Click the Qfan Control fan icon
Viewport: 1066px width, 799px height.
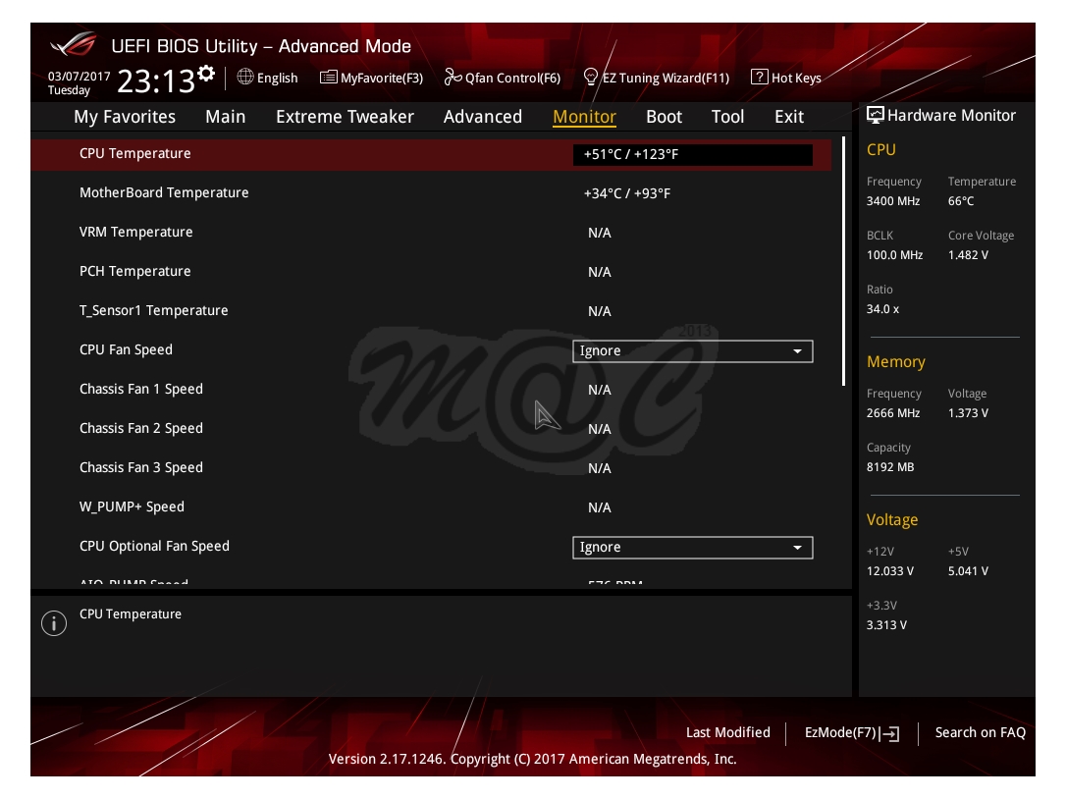[x=453, y=78]
